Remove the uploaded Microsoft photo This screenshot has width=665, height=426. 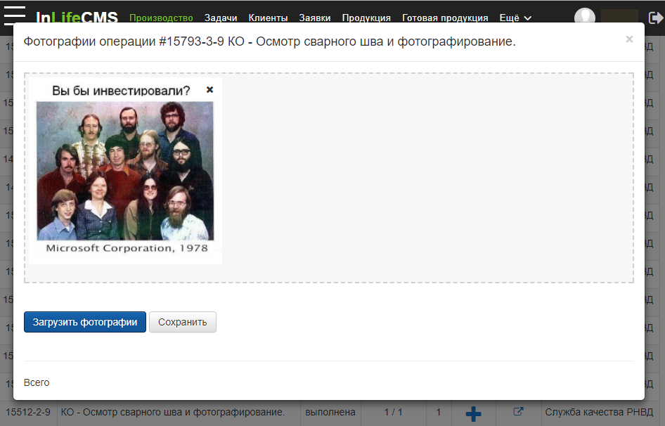coord(209,90)
